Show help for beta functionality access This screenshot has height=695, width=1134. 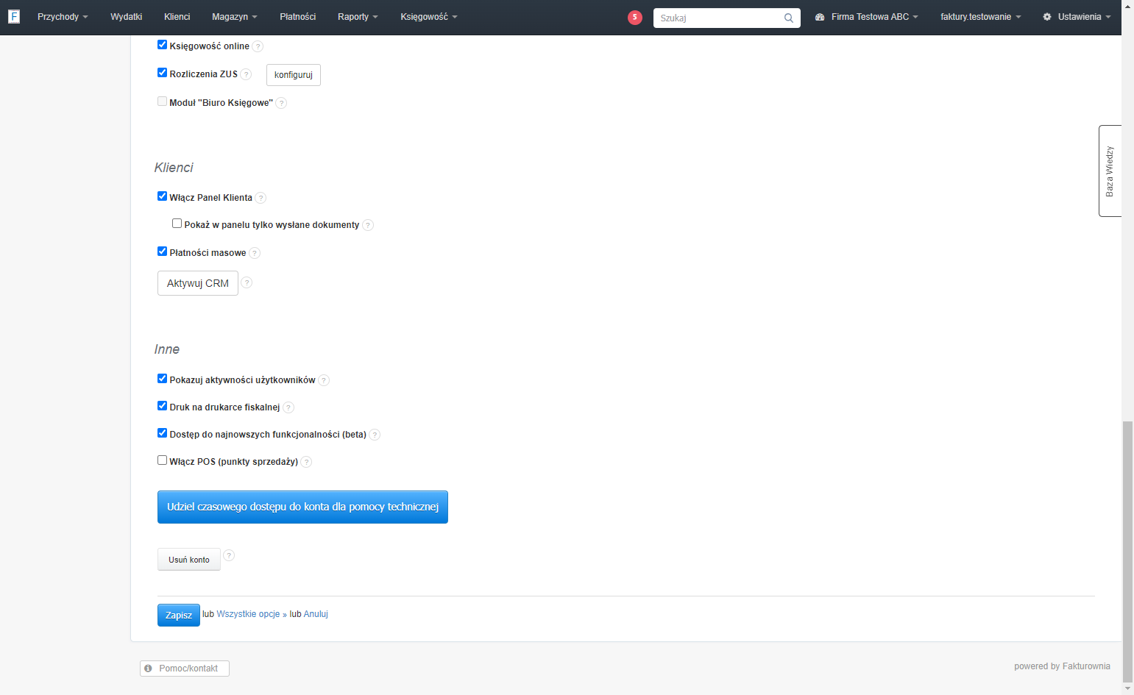coord(375,435)
